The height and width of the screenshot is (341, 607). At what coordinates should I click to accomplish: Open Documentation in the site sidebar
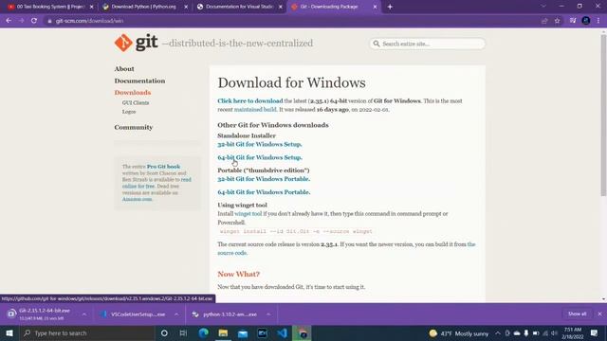[139, 81]
